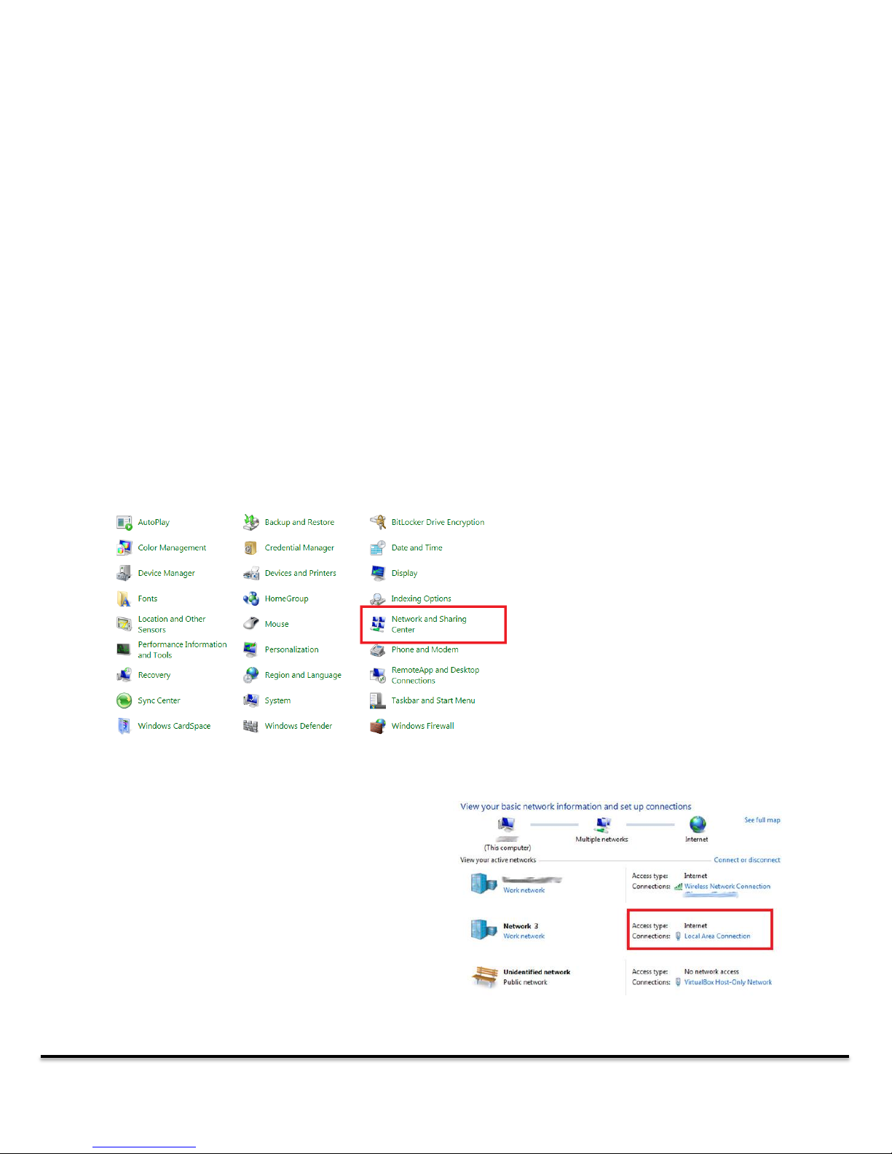Open the See full map link
The height and width of the screenshot is (1154, 892).
pos(762,820)
